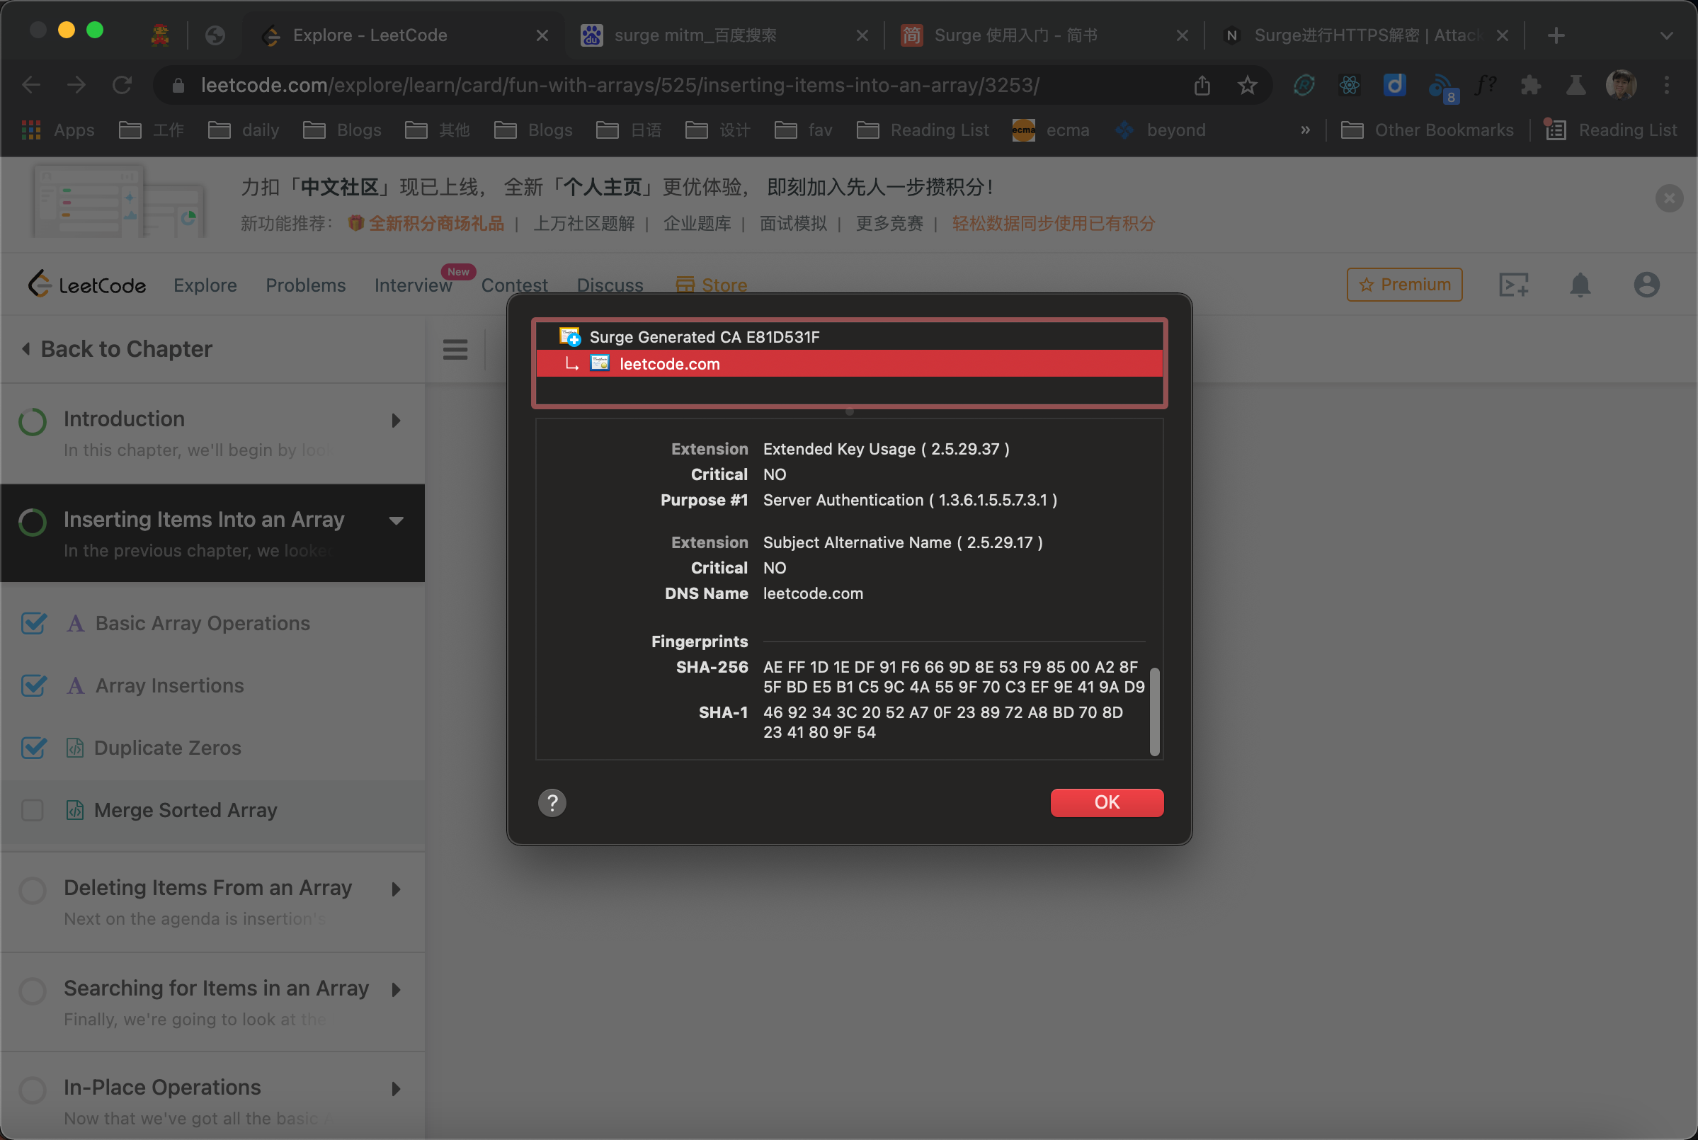Image resolution: width=1698 pixels, height=1140 pixels.
Task: Click the help question mark in certificate dialog
Action: click(552, 803)
